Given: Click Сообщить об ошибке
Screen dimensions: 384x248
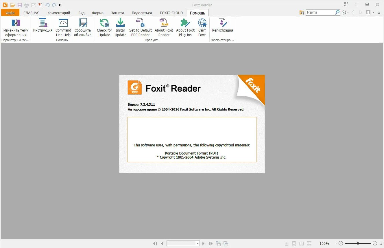Looking at the screenshot, I should [x=83, y=27].
